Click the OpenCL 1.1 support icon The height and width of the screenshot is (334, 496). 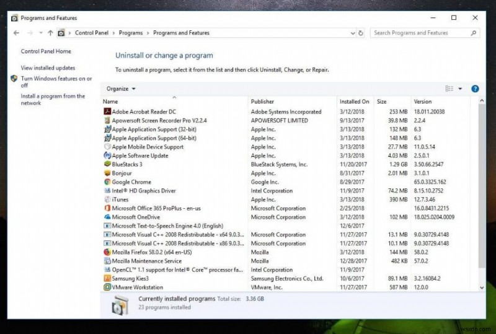click(x=107, y=270)
